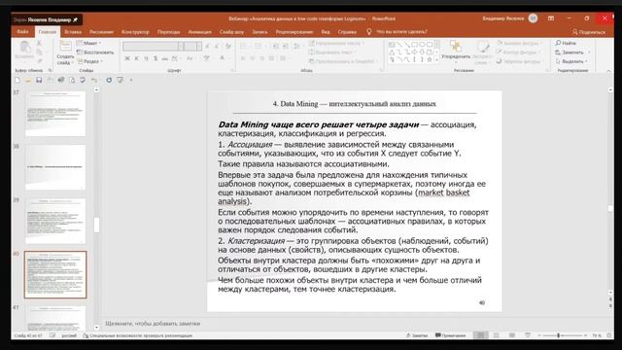Click the Заменить replace button
The width and height of the screenshot is (622, 350).
[x=570, y=52]
